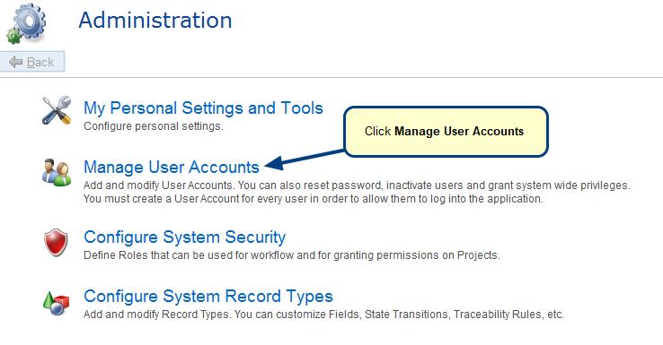663x345 pixels.
Task: Go back using the Back button text
Action: pos(40,63)
